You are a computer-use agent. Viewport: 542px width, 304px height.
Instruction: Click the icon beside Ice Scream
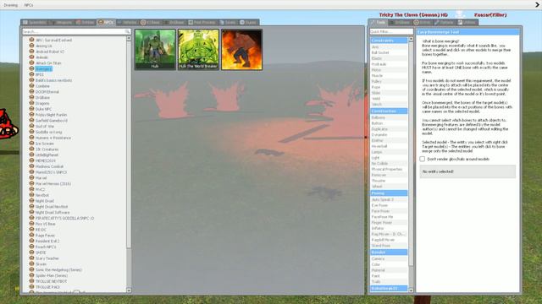(32, 144)
